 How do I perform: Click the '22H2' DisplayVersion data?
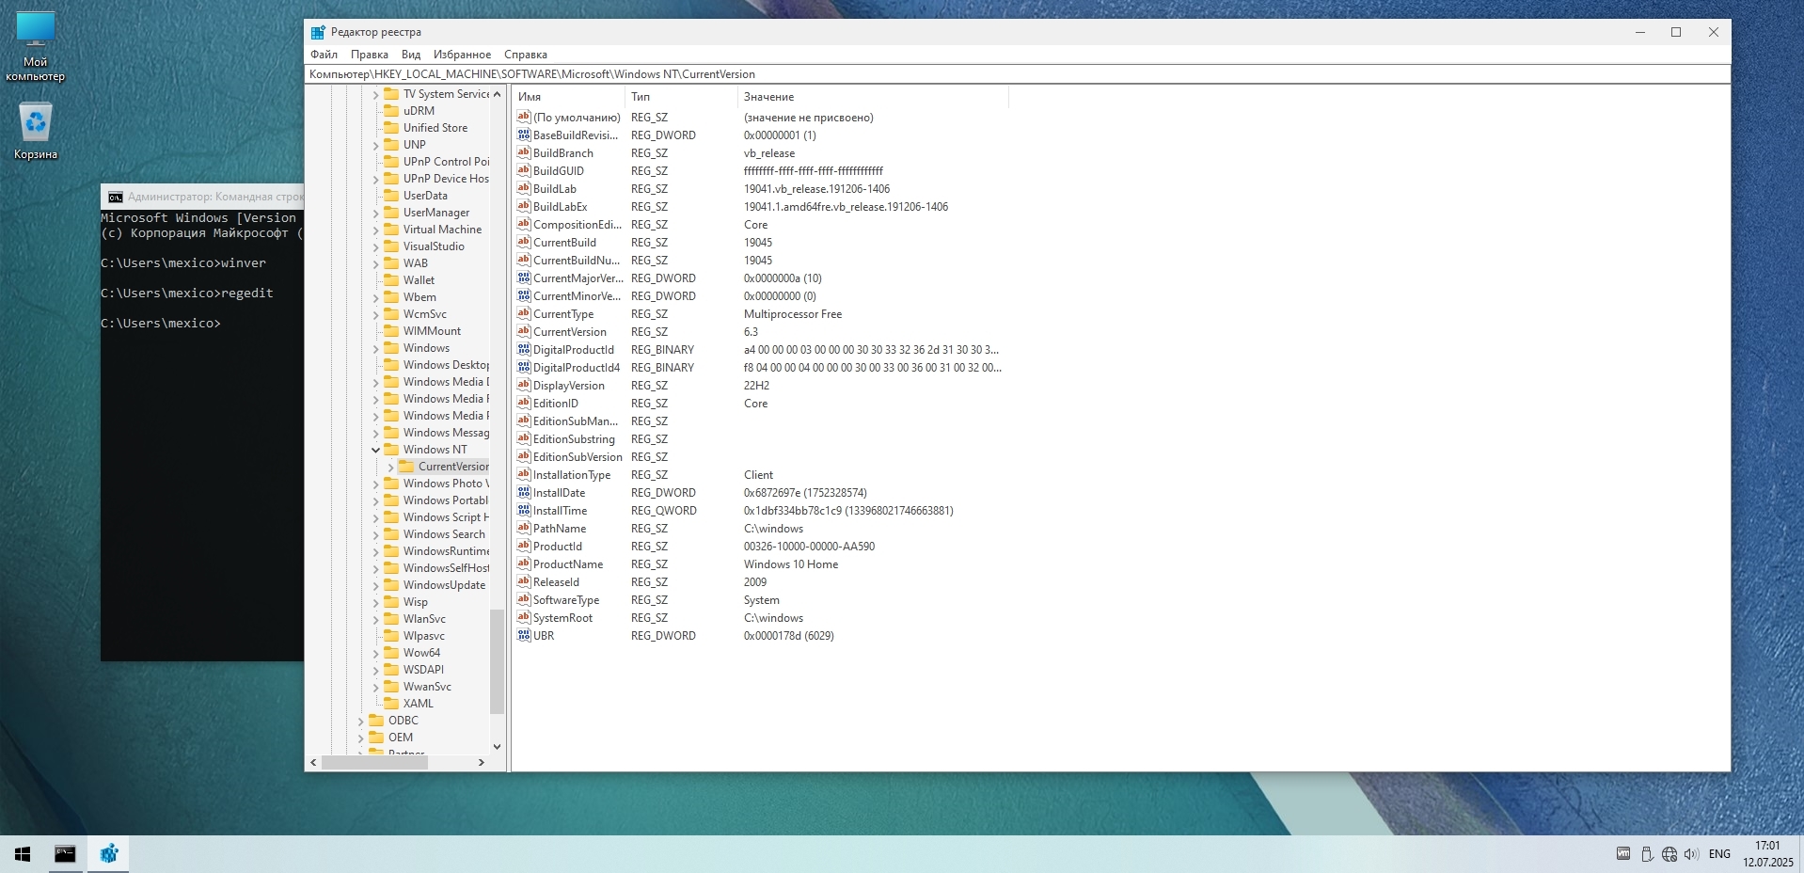coord(756,386)
